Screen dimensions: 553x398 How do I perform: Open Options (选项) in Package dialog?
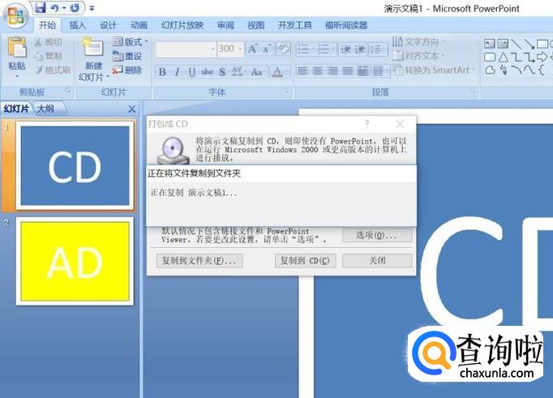377,235
